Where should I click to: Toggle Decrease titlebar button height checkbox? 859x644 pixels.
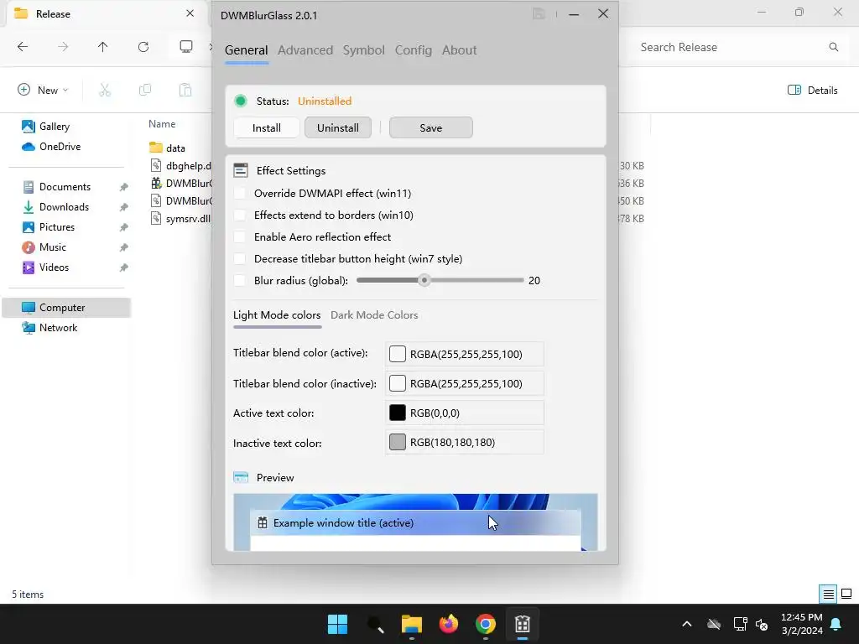point(239,258)
